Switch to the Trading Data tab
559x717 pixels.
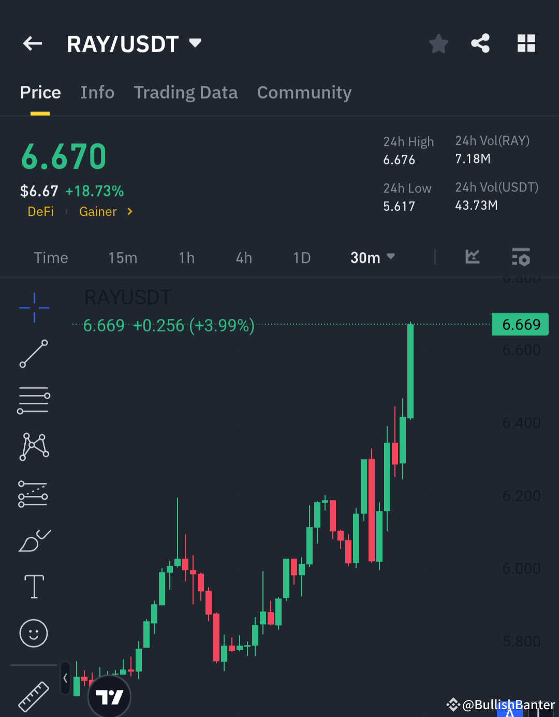pyautogui.click(x=185, y=92)
